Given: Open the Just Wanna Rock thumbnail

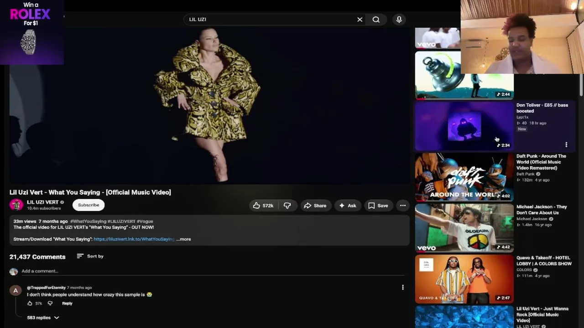Looking at the screenshot, I should [x=464, y=317].
